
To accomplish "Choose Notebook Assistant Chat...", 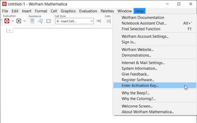I will point(155,23).
